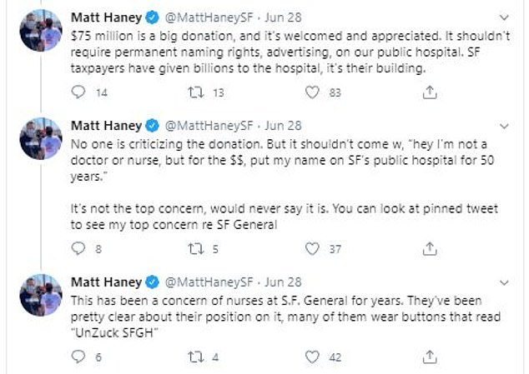Viewport: 529px width, 374px height.
Task: Like the 'No one is criticizing' tweet
Action: [314, 248]
